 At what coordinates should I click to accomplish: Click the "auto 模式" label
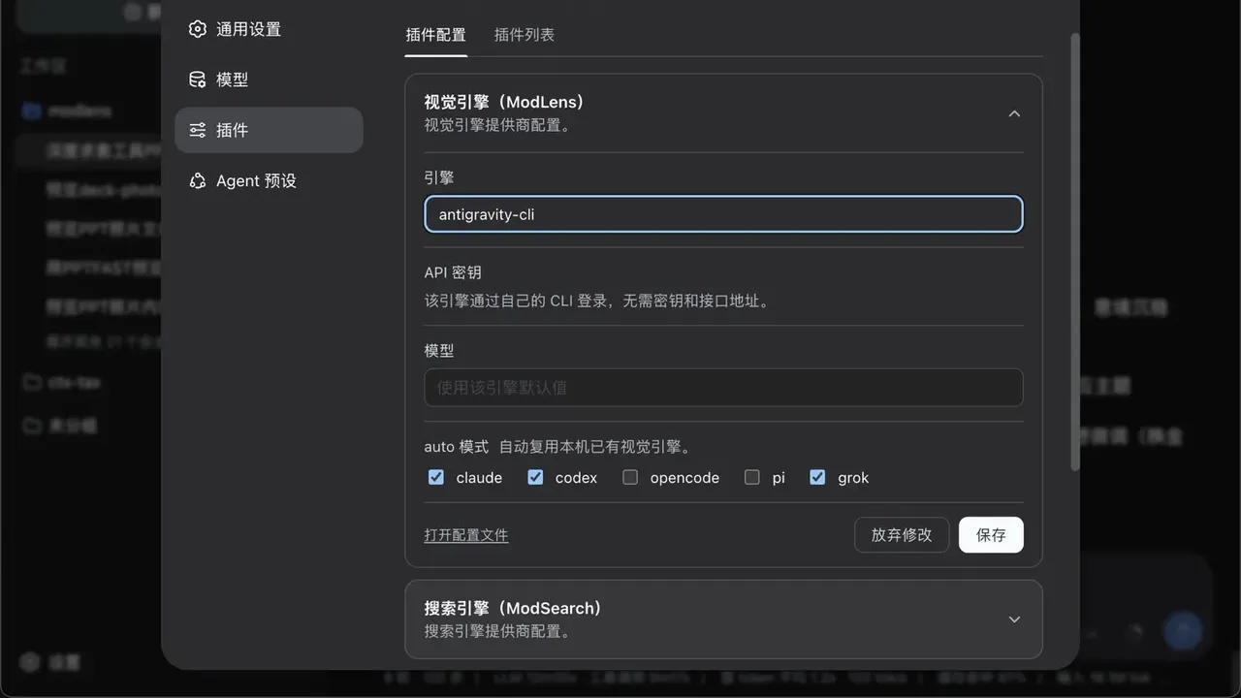pyautogui.click(x=457, y=447)
